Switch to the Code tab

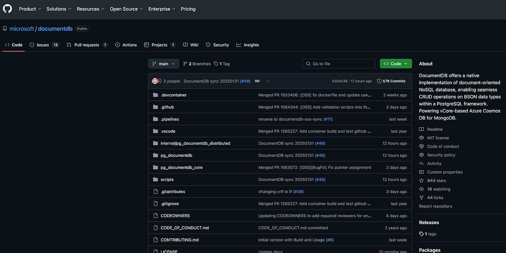[x=14, y=45]
